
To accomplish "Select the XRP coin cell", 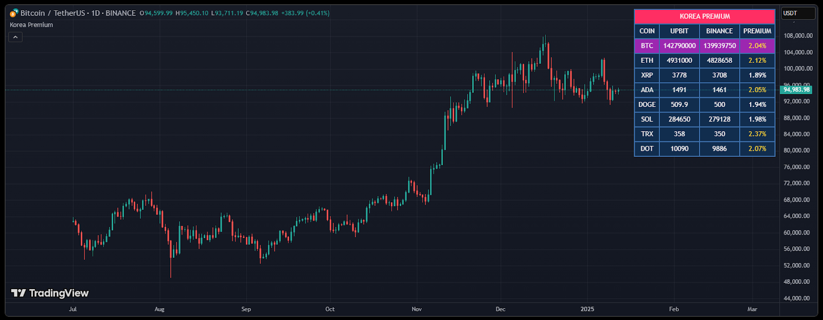I will point(647,75).
